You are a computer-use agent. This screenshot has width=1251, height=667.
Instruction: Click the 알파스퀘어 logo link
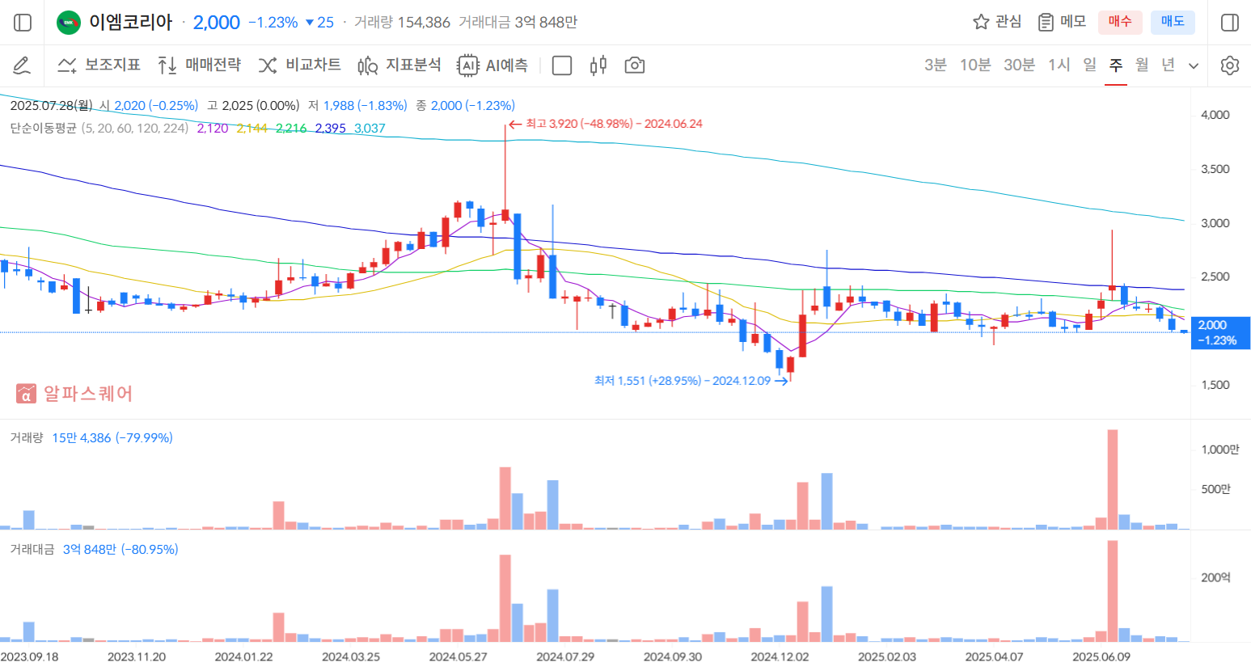point(74,394)
